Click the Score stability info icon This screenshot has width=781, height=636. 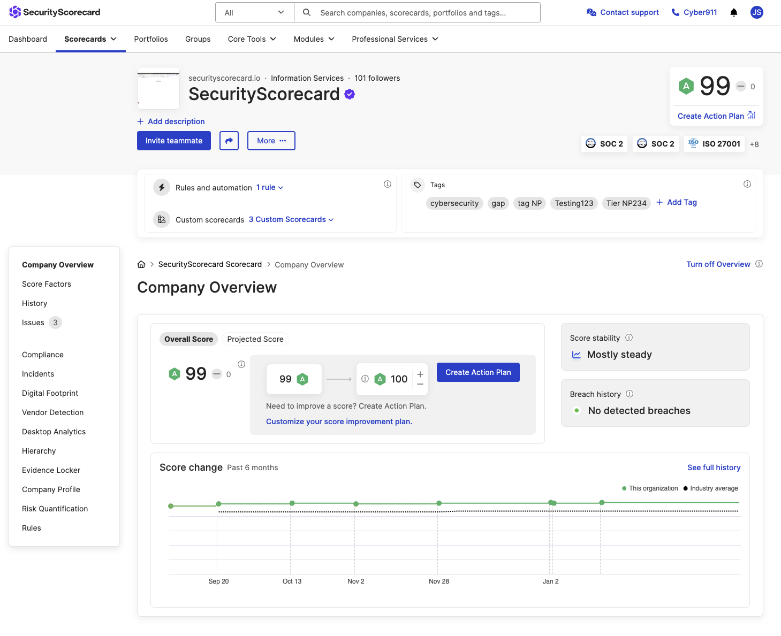[629, 338]
